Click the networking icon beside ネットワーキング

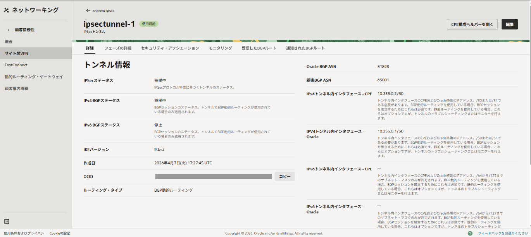tap(6, 10)
